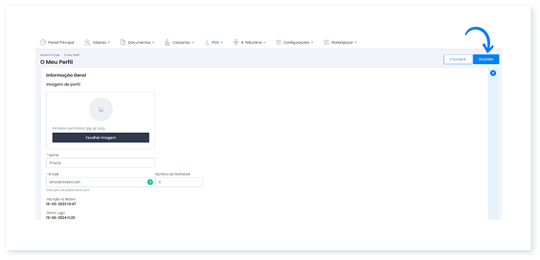Click the Guardar button
The height and width of the screenshot is (260, 540).
click(x=486, y=59)
